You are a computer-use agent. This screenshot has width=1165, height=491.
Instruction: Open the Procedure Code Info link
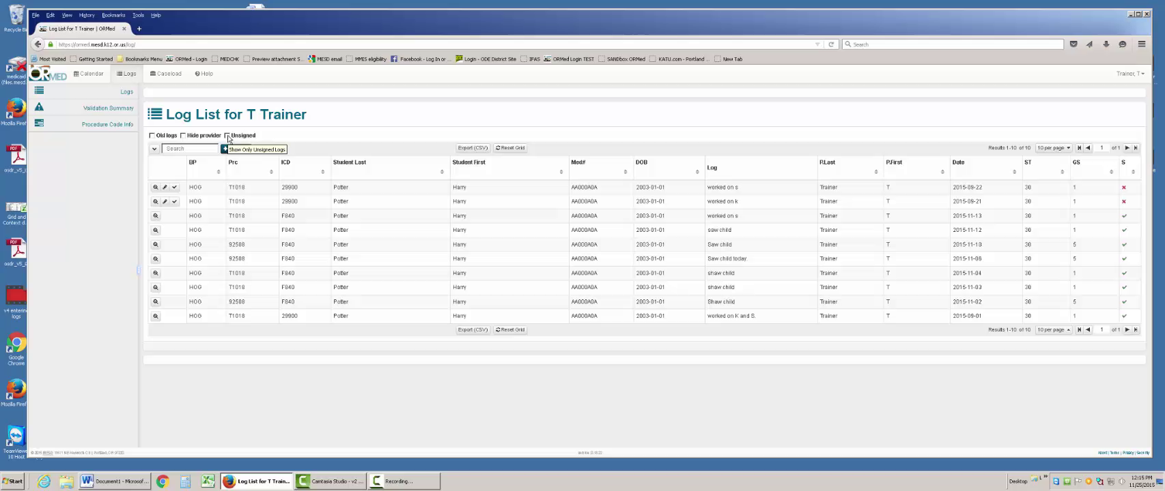107,124
